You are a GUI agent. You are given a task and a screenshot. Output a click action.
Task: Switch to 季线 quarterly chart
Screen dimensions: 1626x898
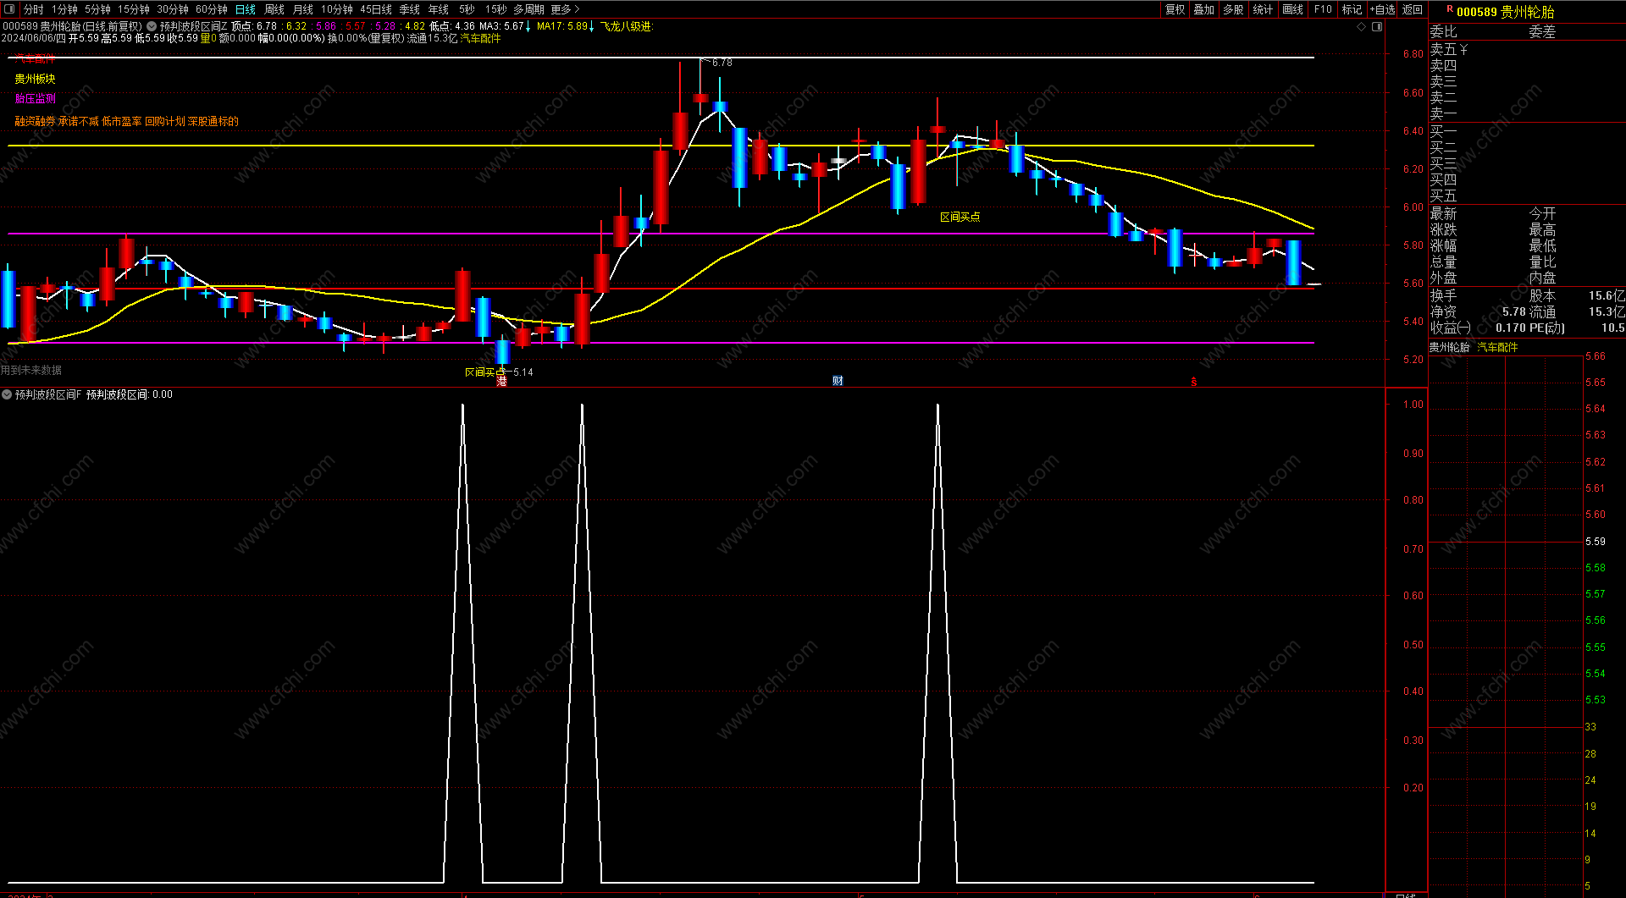click(410, 9)
